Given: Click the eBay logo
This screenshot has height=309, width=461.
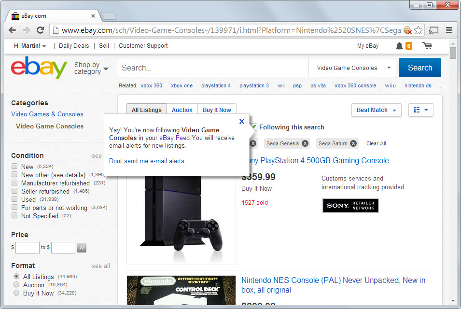Looking at the screenshot, I should pos(39,67).
